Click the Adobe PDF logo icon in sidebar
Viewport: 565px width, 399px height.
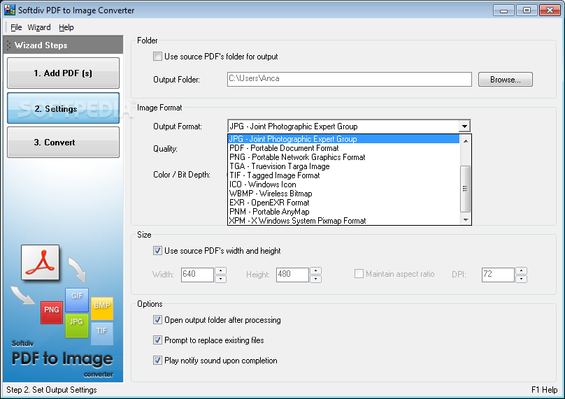point(40,263)
